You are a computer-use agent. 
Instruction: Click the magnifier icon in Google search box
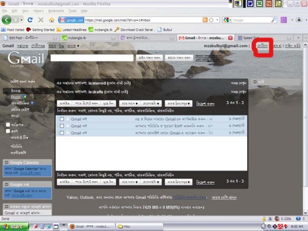click(274, 20)
